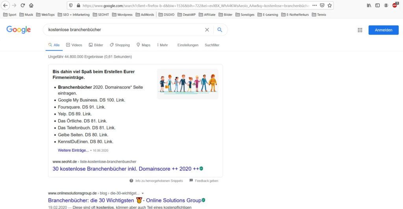
Task: Go to the browser home page icon
Action: (31, 5)
